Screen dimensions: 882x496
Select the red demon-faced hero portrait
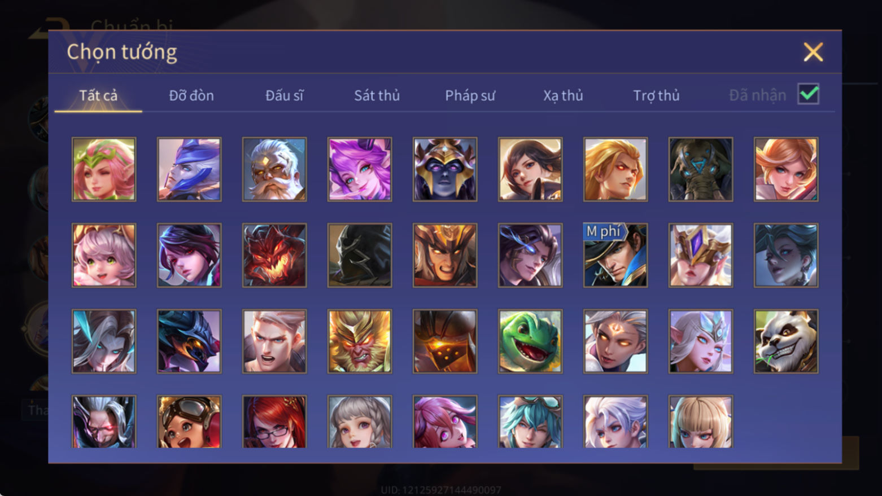click(274, 255)
